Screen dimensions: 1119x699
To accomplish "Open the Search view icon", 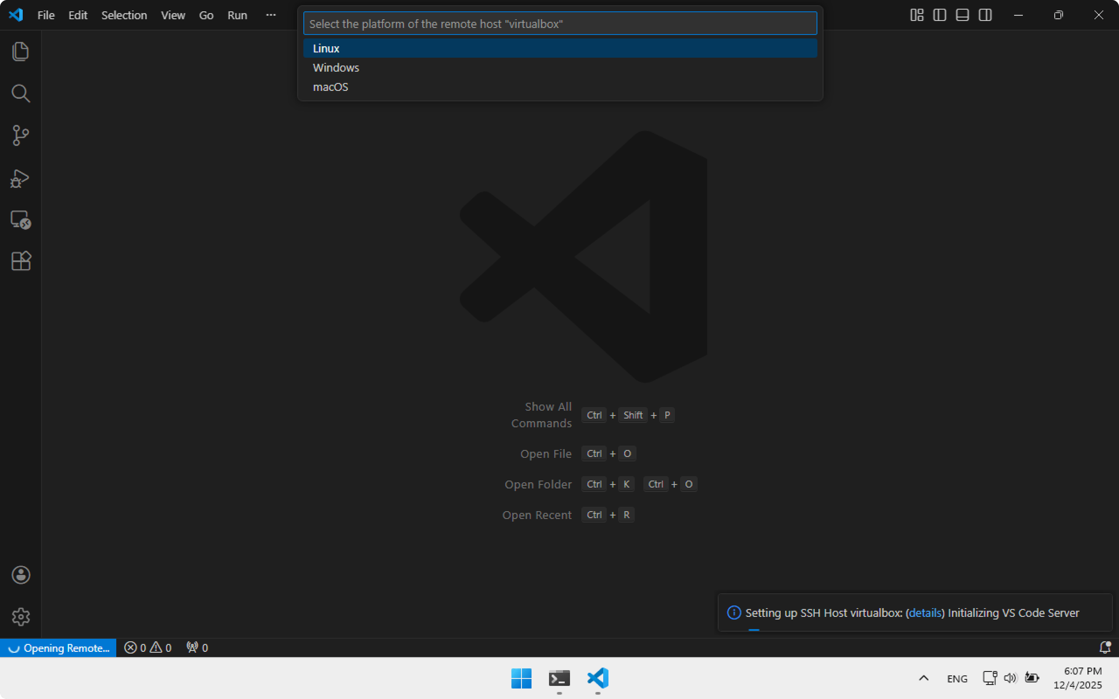I will (x=21, y=93).
